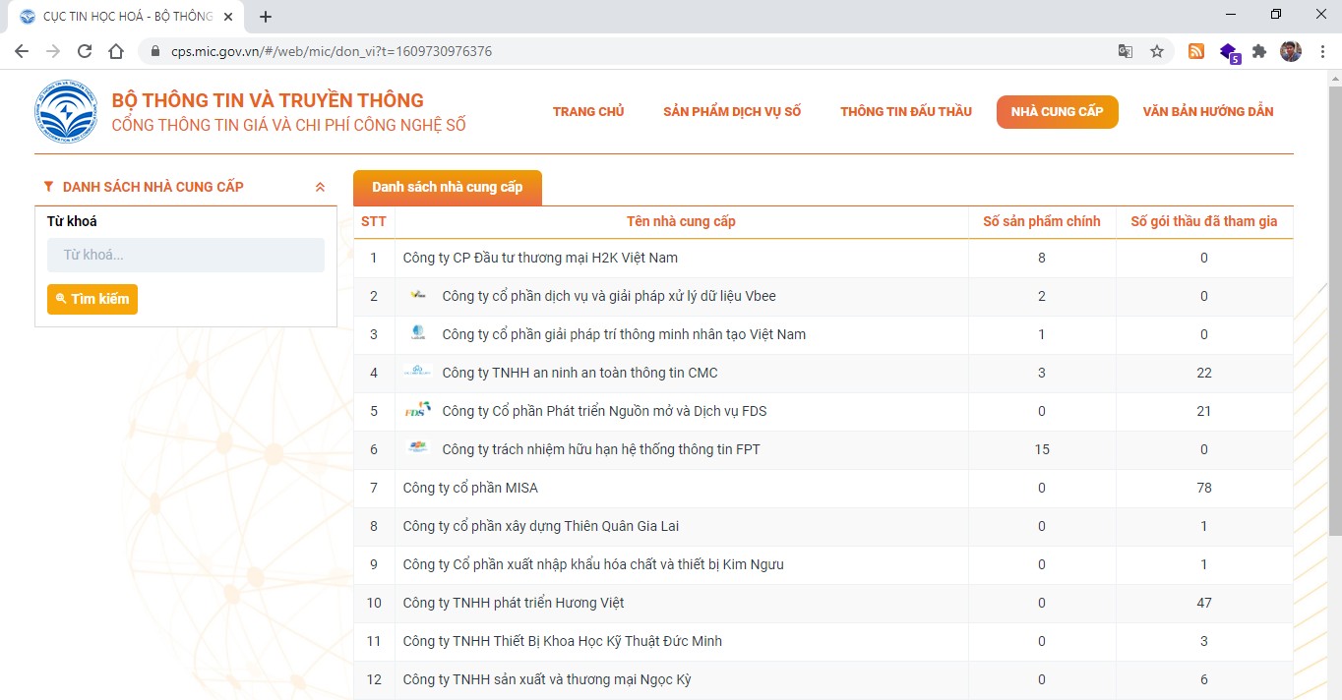
Task: Open Công ty CP Đầu tư thương mại H2K Việt Nam
Action: coord(540,258)
